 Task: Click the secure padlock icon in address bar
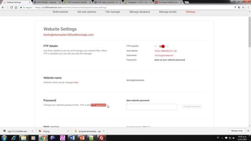[x=21, y=7]
